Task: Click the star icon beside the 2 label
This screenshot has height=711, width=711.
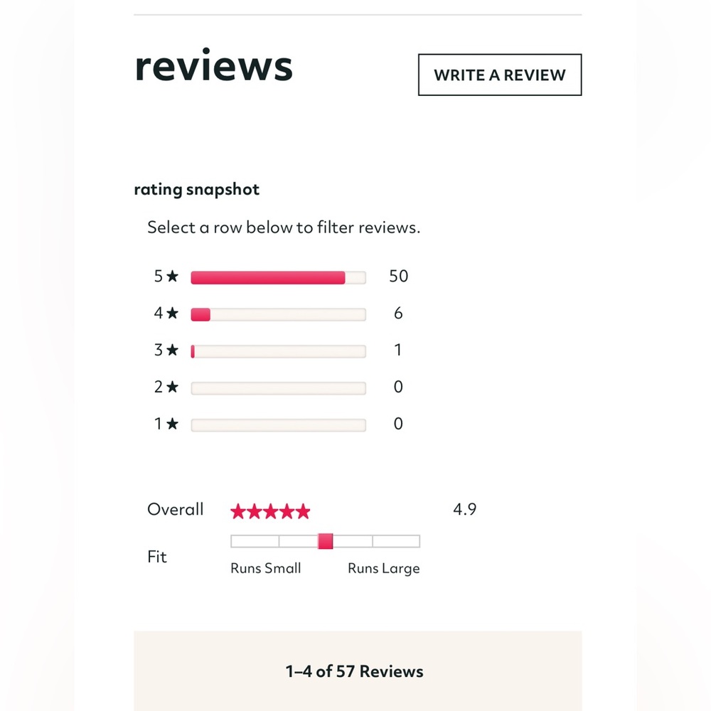Action: (x=172, y=387)
